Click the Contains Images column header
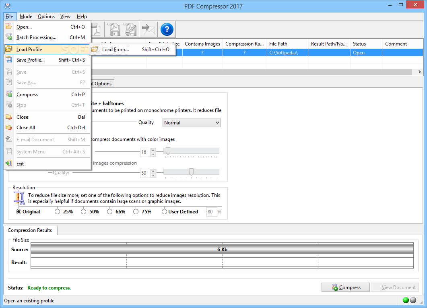Viewport: 427px width, 308px height. [202, 43]
